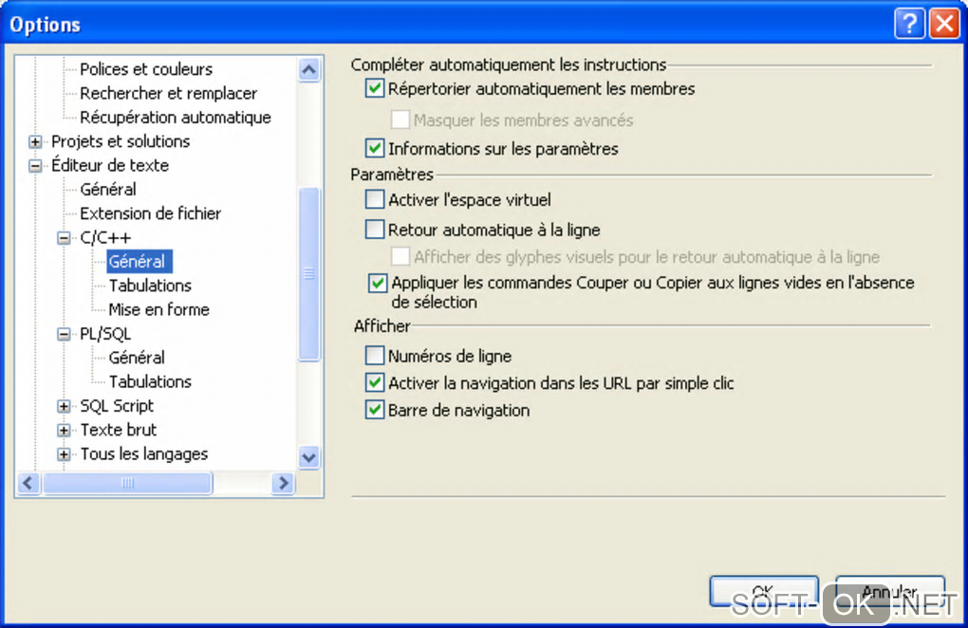The width and height of the screenshot is (968, 628).
Task: Click the Help question mark icon
Action: pyautogui.click(x=909, y=24)
